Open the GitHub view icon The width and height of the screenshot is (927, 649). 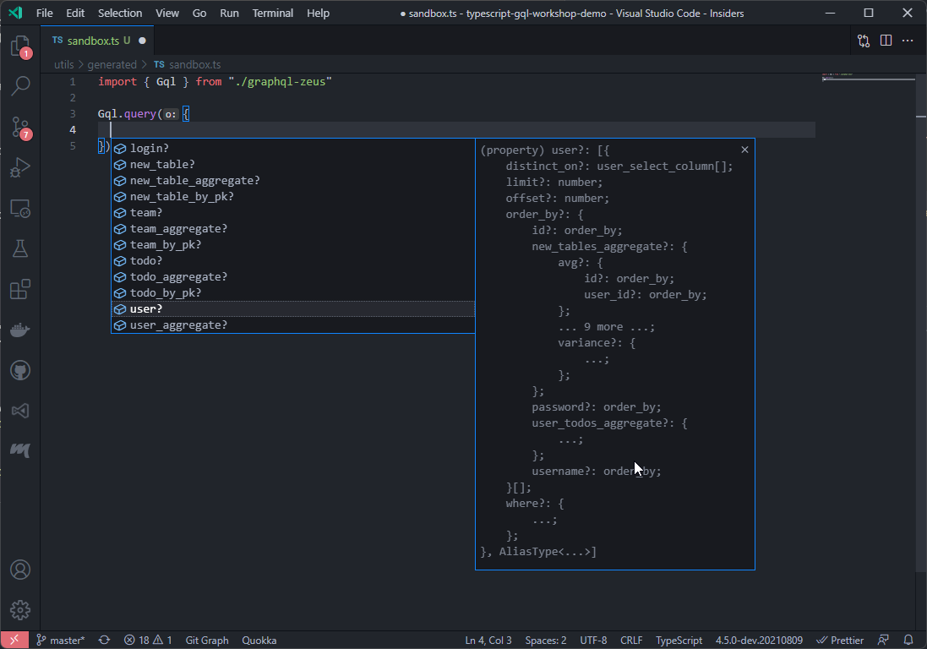20,371
